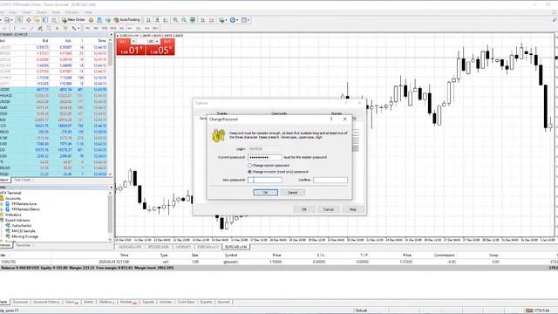558x314 pixels.
Task: Switch chart to candlesticks
Action: (x=157, y=20)
